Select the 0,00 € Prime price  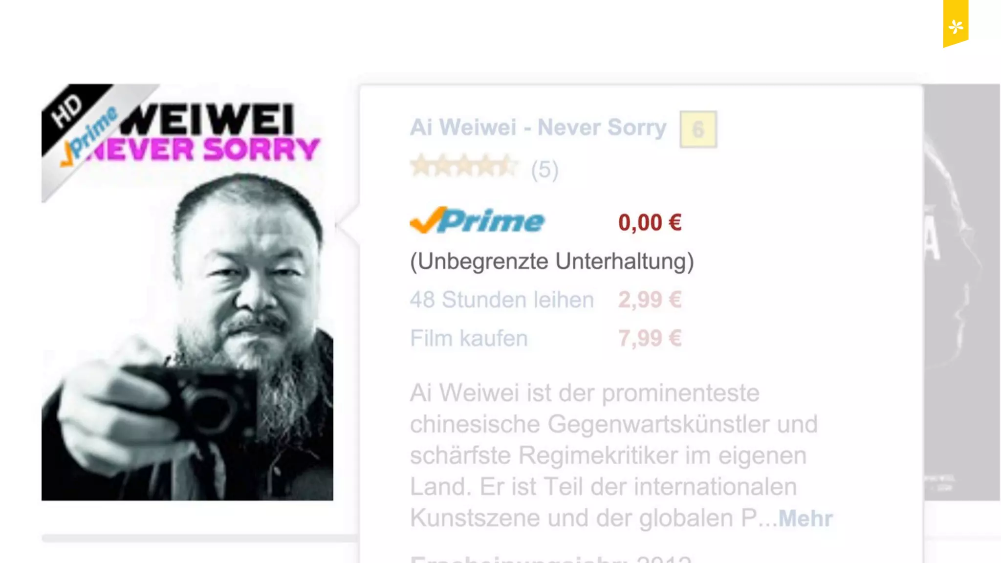coord(650,223)
